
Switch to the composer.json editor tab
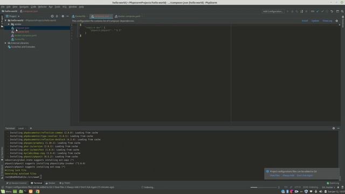[101, 16]
